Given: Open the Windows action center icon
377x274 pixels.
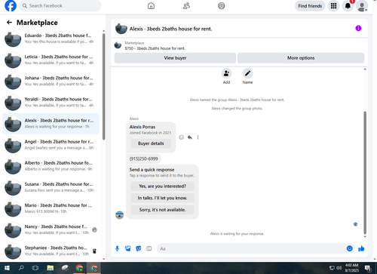Looking at the screenshot, I should [368, 268].
